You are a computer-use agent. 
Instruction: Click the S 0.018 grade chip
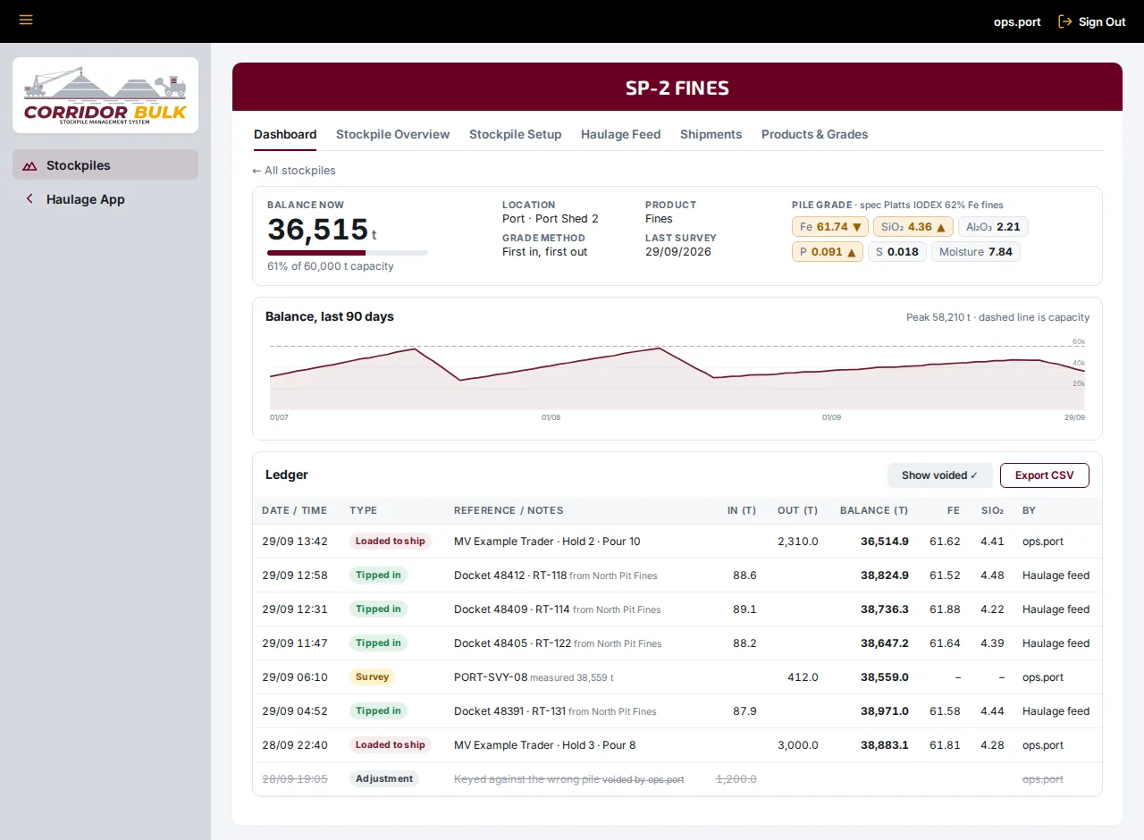pyautogui.click(x=897, y=252)
